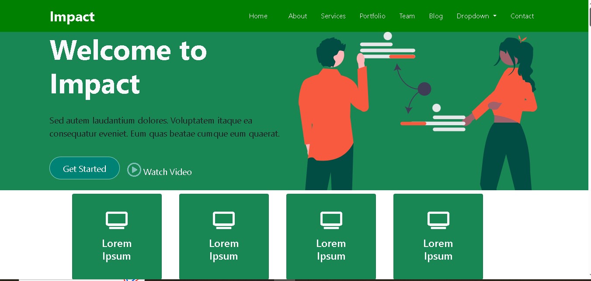Click the hero illustration of two people
The width and height of the screenshot is (591, 281).
pos(418,111)
